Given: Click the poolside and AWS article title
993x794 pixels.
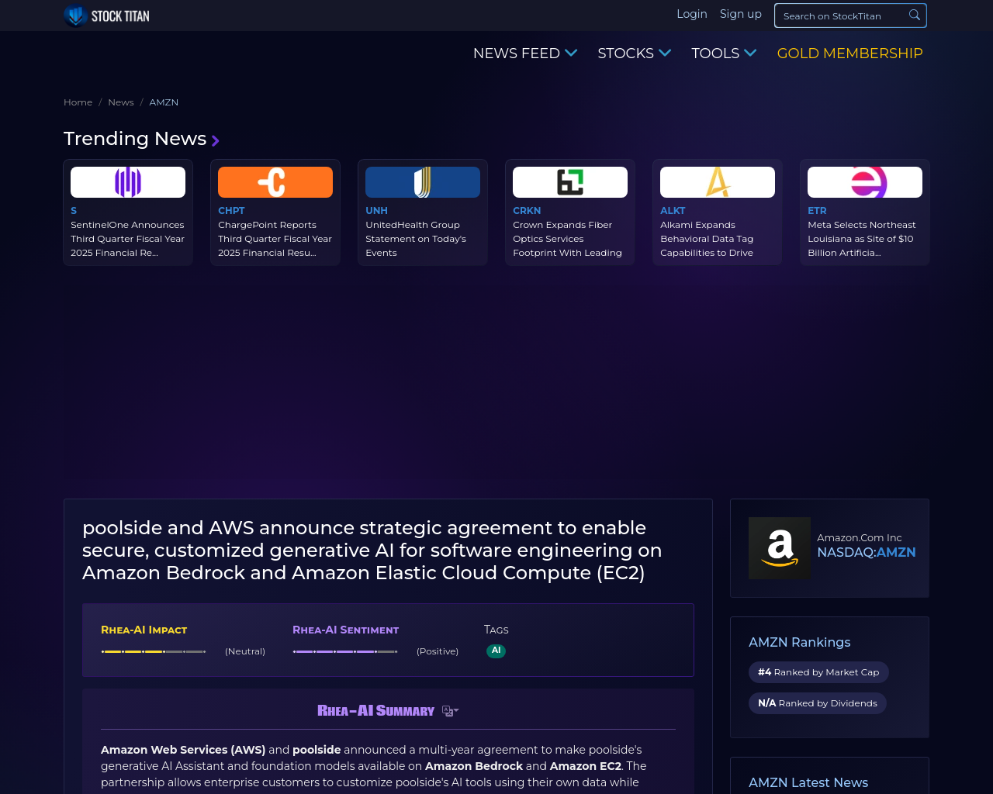Looking at the screenshot, I should click(372, 550).
